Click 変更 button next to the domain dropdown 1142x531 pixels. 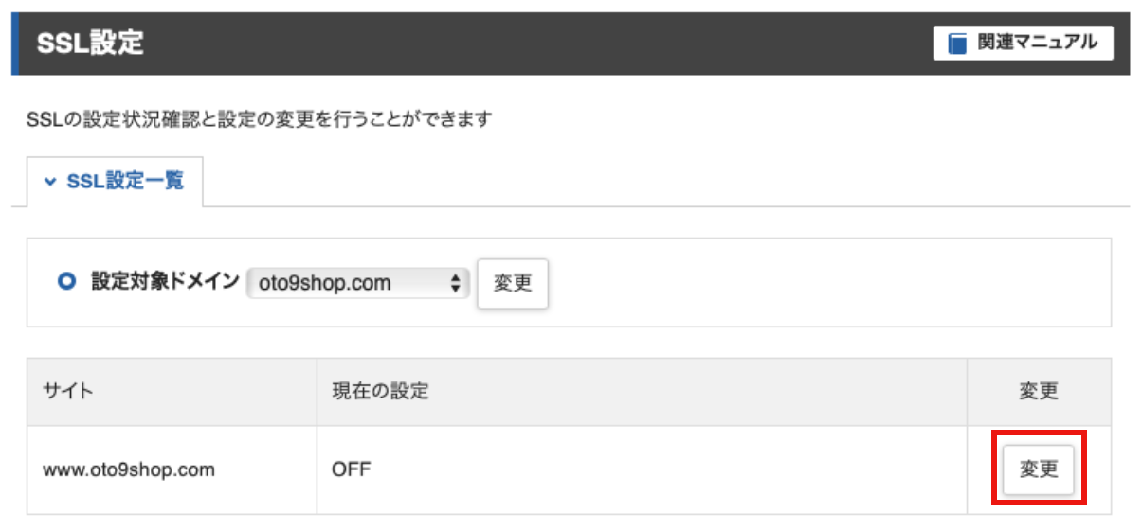pyautogui.click(x=513, y=283)
